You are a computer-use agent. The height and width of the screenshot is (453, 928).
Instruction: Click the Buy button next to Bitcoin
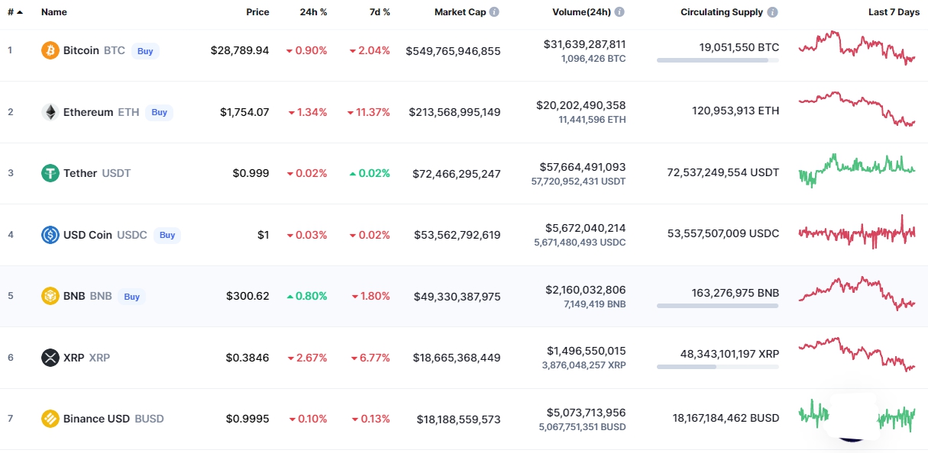145,51
